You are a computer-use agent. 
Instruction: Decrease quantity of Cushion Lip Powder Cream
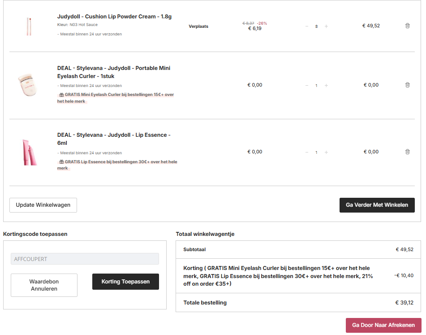pyautogui.click(x=307, y=26)
